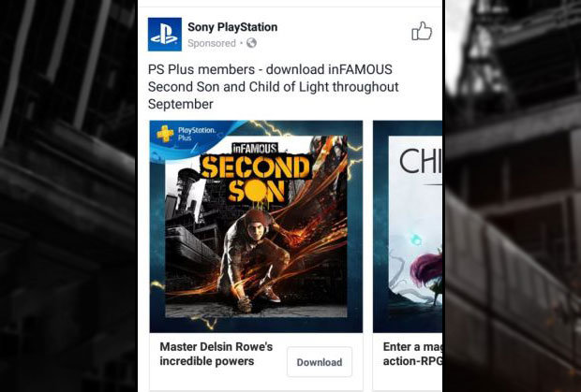Click the blurred background left of the post
Image resolution: width=581 pixels, height=392 pixels.
click(x=68, y=196)
